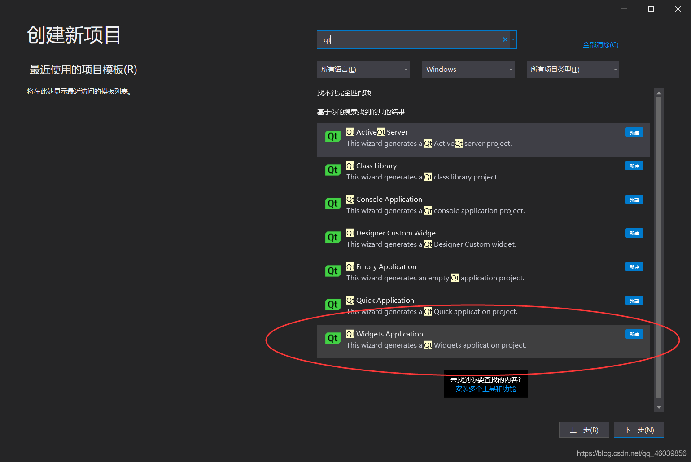
Task: Click the Qt logo beside Class Library
Action: click(x=333, y=170)
